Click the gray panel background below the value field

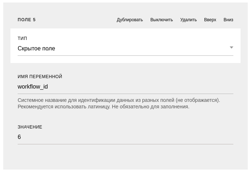point(125,157)
